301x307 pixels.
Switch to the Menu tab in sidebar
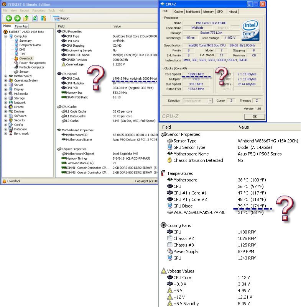tap(7, 26)
